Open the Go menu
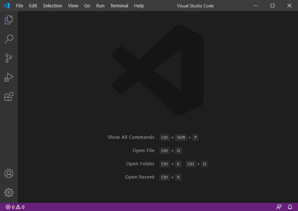 [x=87, y=6]
